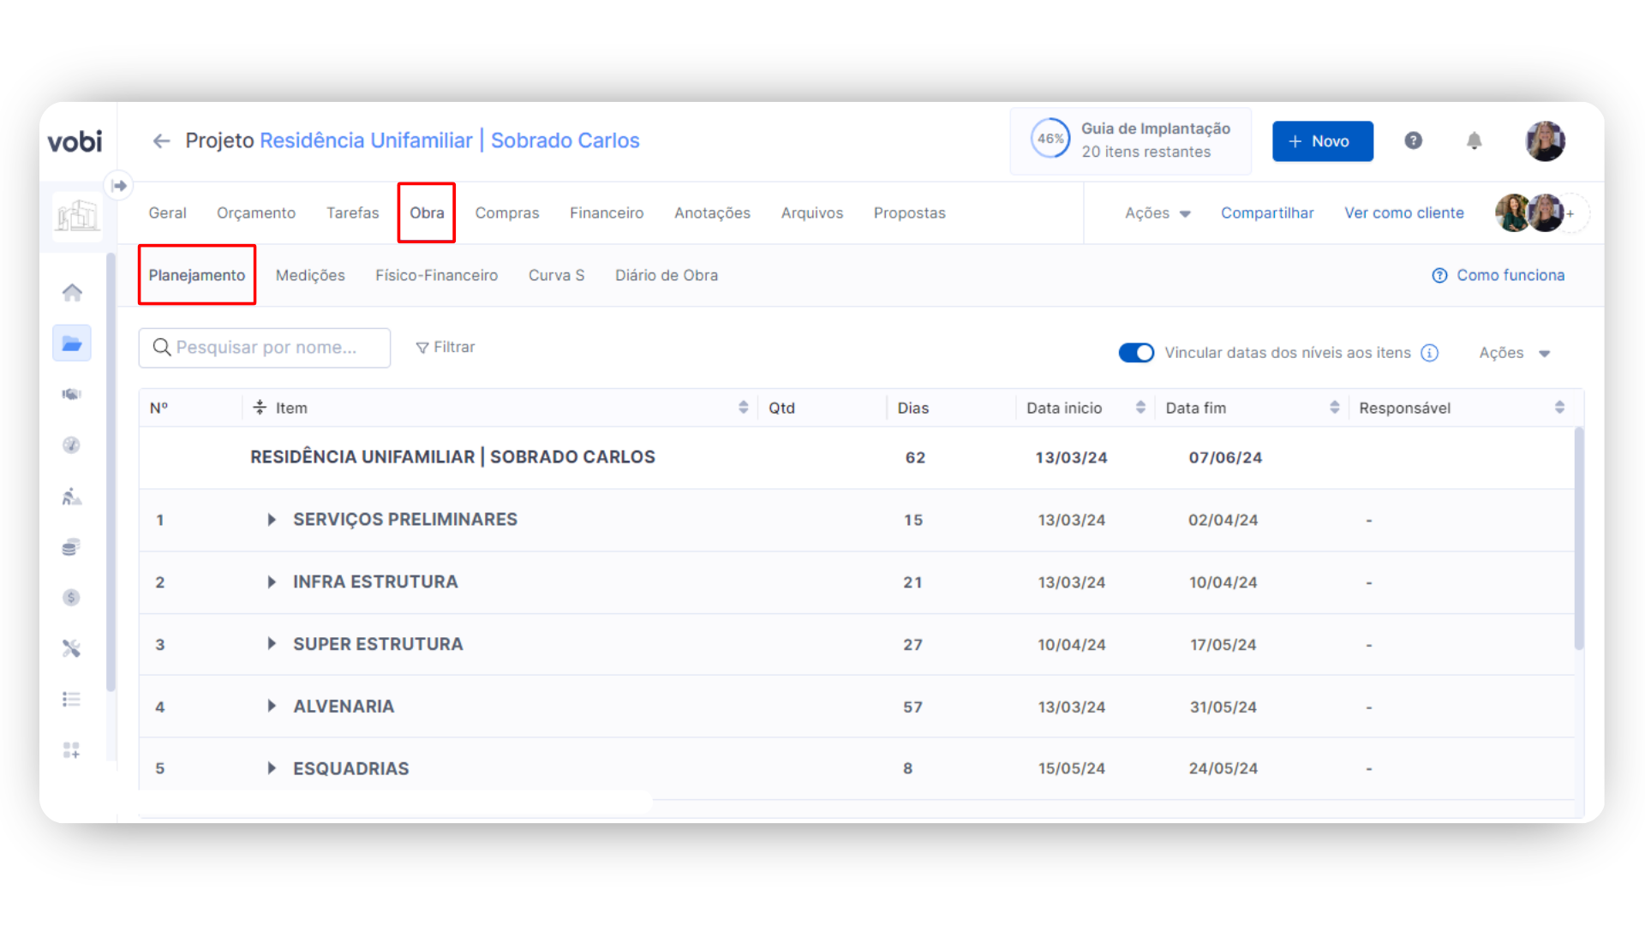Click the Novo button
This screenshot has width=1645, height=925.
click(x=1322, y=141)
